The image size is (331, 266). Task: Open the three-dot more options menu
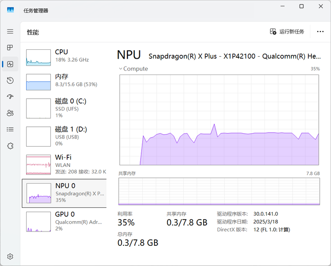pyautogui.click(x=320, y=32)
